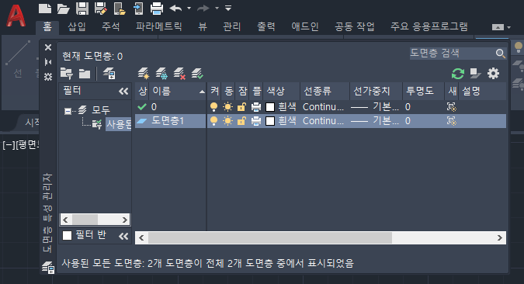Open the Layer States Manager icon
Viewport: 524px width, 284px height.
point(109,74)
